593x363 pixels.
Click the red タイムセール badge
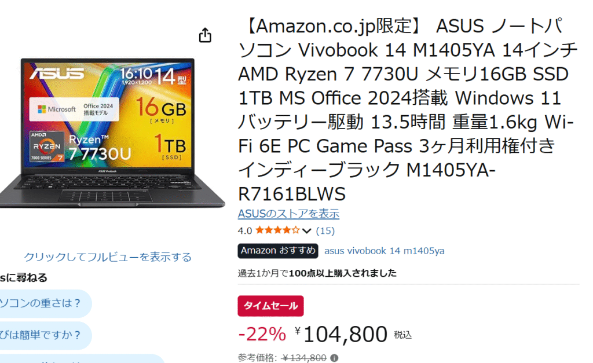[x=270, y=306]
